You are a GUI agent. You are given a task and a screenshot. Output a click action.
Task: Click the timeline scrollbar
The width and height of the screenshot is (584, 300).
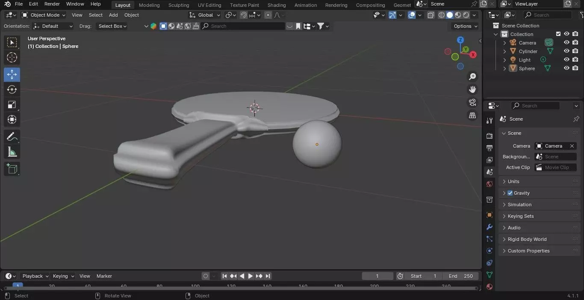[240, 288]
